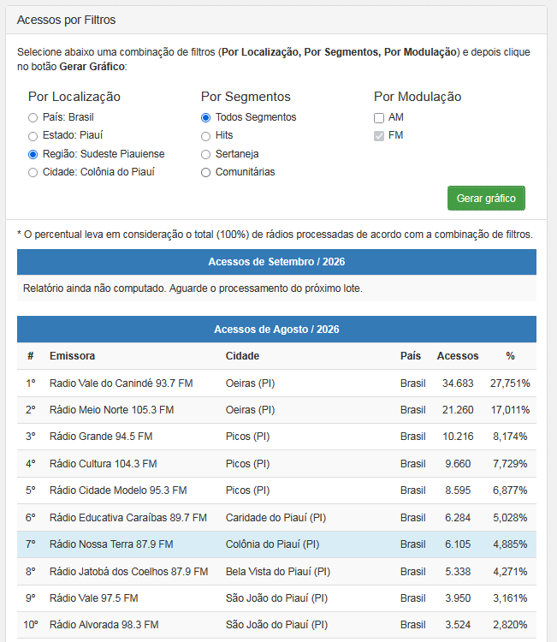The image size is (557, 642).
Task: Click the access count 10.216
Action: [x=458, y=437]
